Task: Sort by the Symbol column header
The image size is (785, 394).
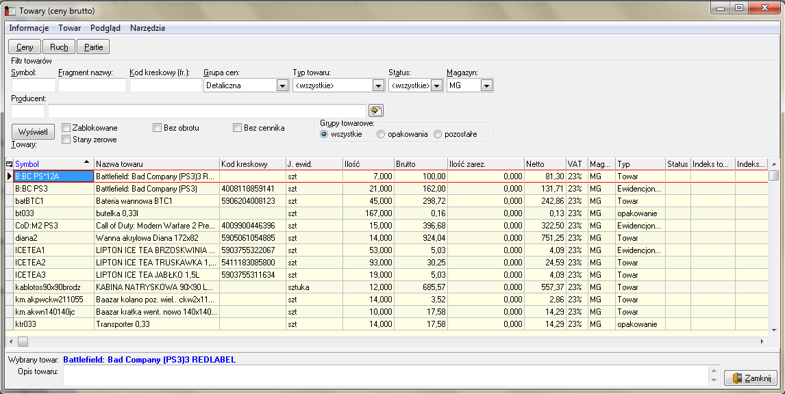Action: (53, 164)
